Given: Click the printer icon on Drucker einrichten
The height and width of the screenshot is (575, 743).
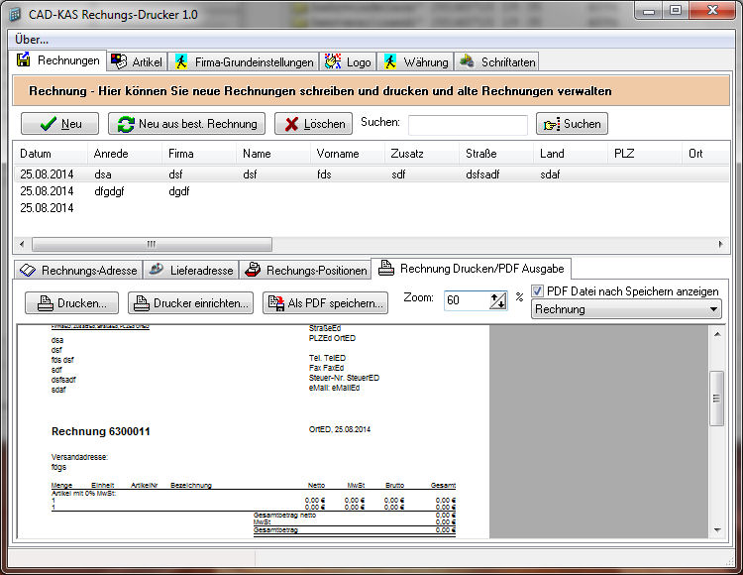Looking at the screenshot, I should [141, 303].
